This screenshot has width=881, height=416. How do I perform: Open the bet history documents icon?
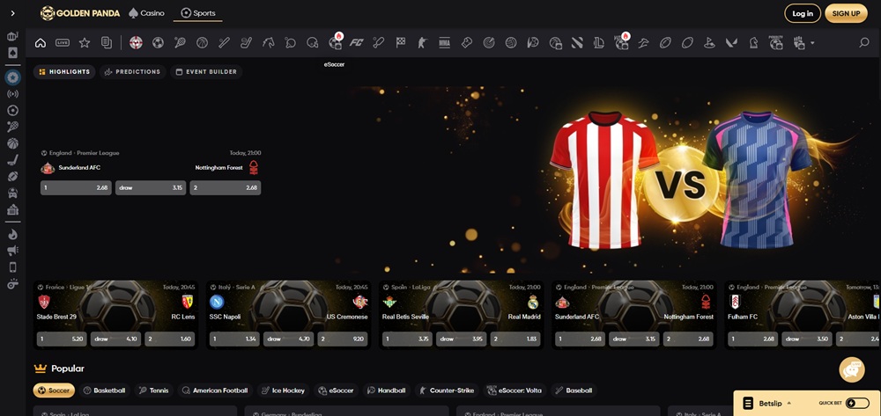[x=107, y=42]
